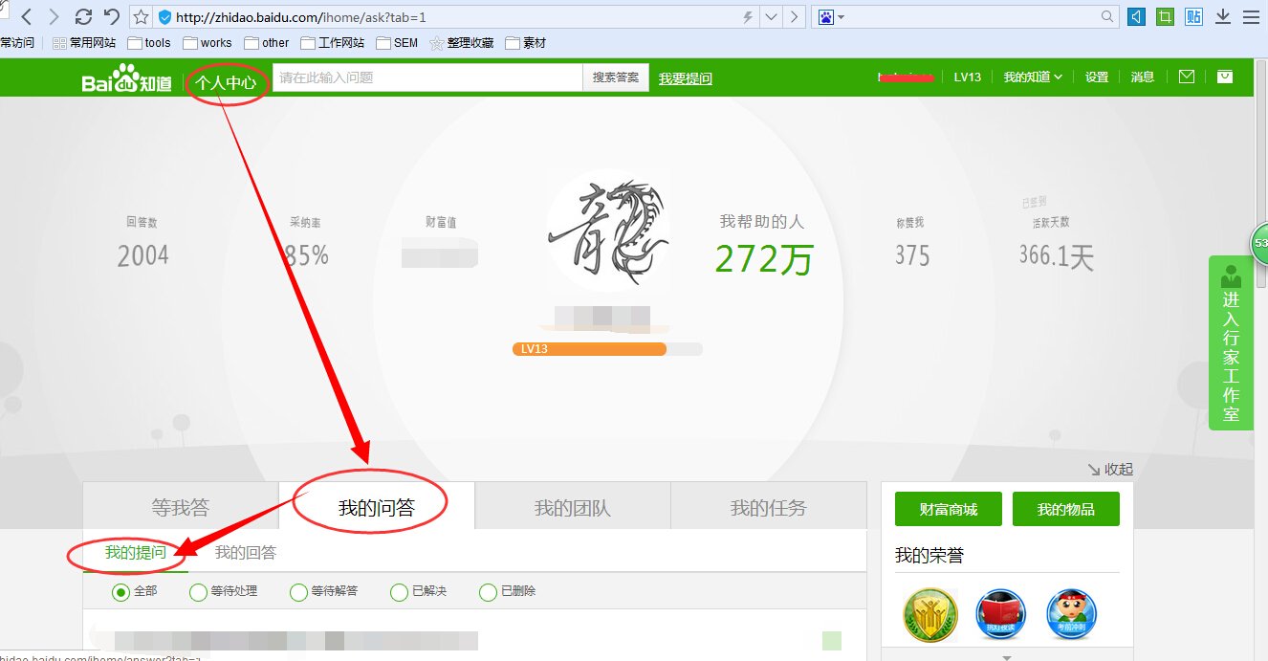Select the 全部 radio button
1268x661 pixels.
(122, 591)
